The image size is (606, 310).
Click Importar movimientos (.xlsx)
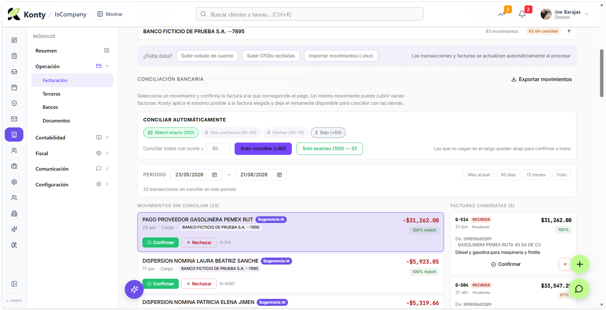(341, 56)
